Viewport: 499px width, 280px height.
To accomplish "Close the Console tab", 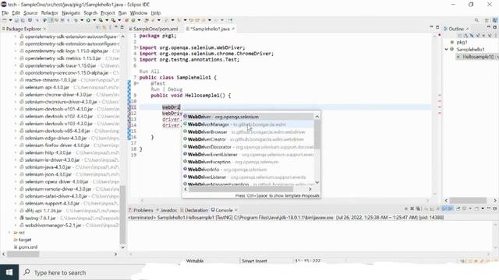I will coord(235,210).
